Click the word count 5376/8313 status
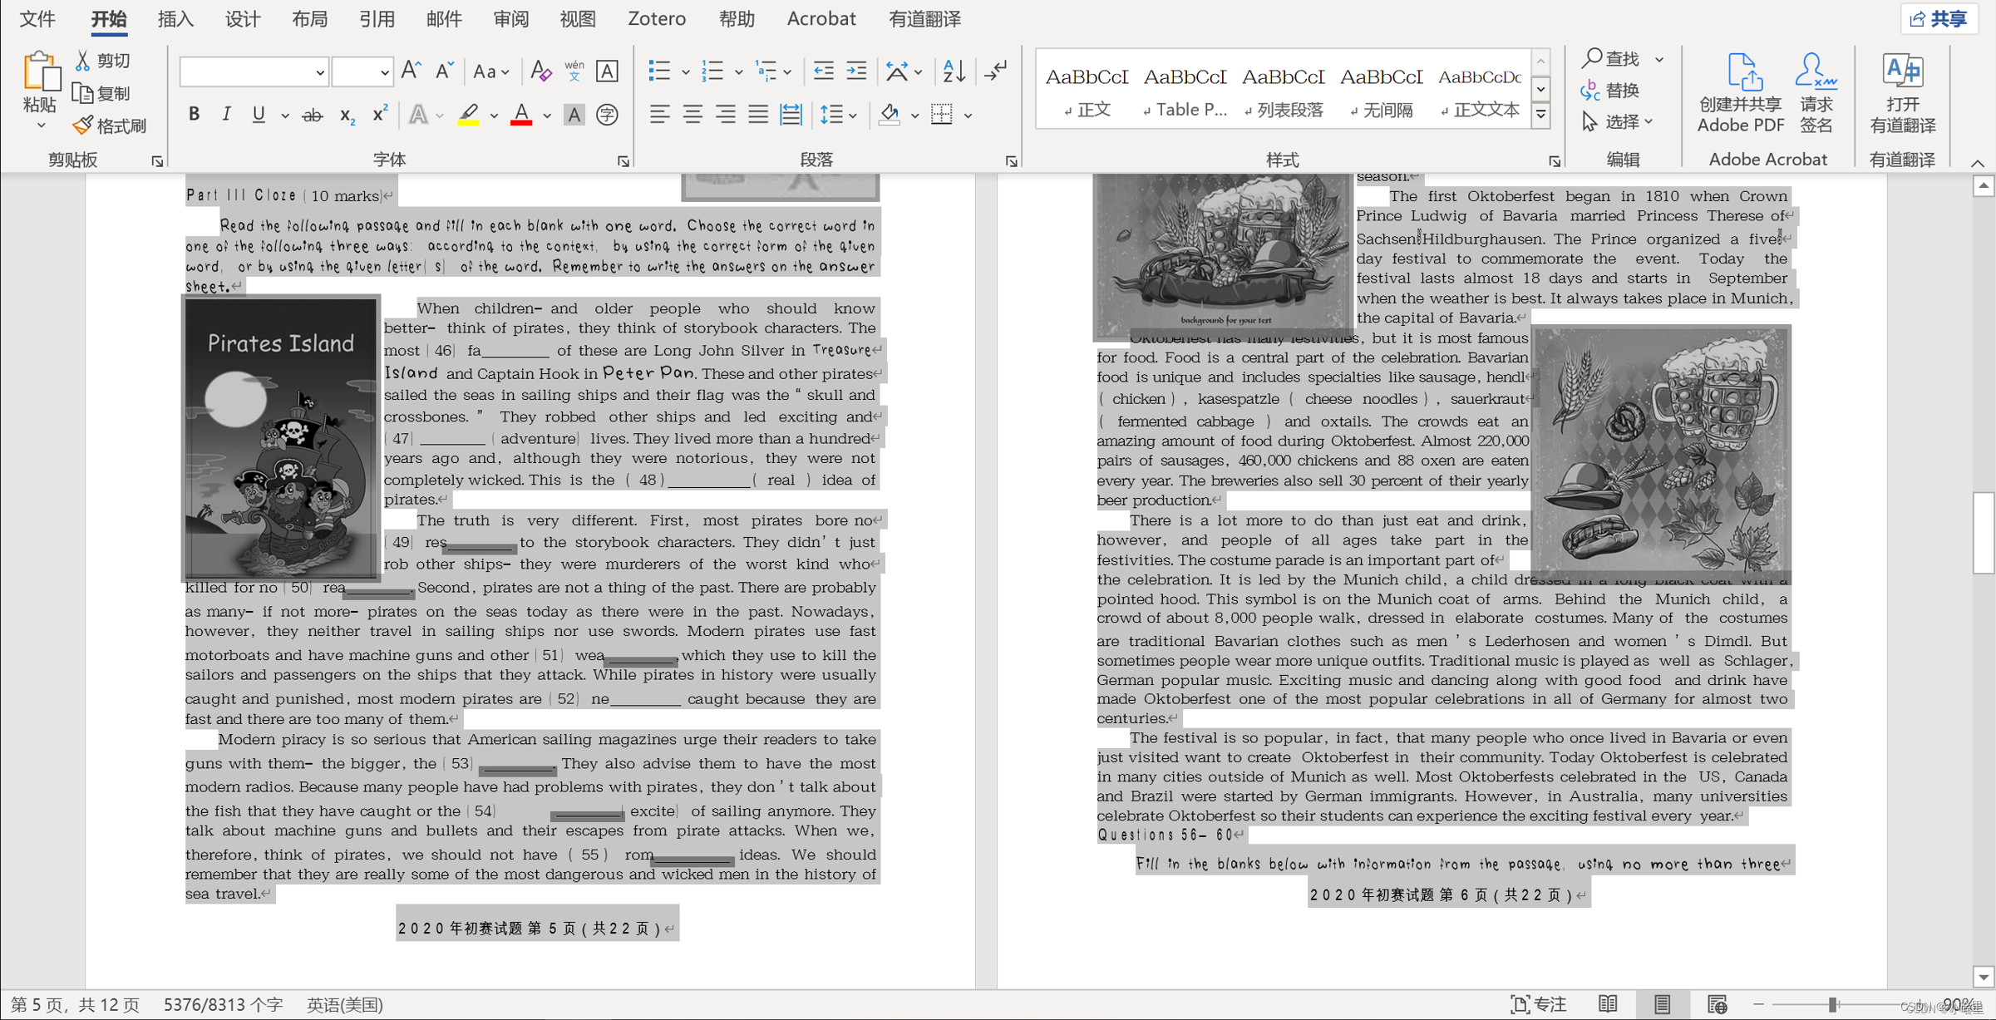 223,1004
